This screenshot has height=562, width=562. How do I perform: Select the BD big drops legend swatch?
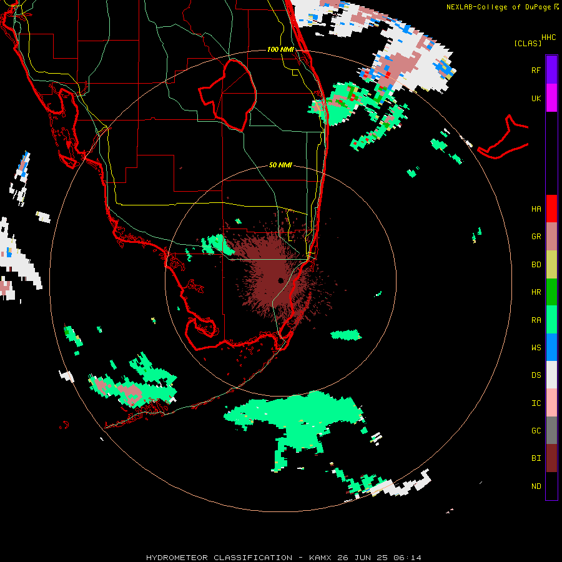click(551, 264)
